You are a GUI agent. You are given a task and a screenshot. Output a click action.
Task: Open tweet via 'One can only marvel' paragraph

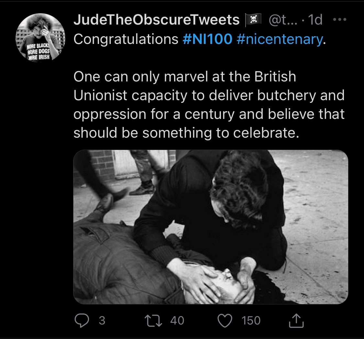click(x=185, y=77)
